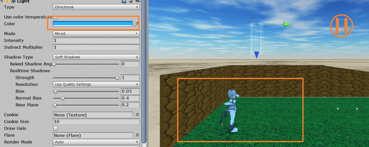Click the Cookie Size field showing 10
The width and height of the screenshot is (369, 147).
pos(96,122)
